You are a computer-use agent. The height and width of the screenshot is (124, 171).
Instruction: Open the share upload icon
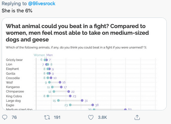pyautogui.click(x=137, y=117)
